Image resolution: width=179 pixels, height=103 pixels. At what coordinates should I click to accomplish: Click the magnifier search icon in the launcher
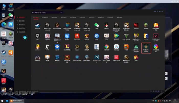[x=61, y=12]
